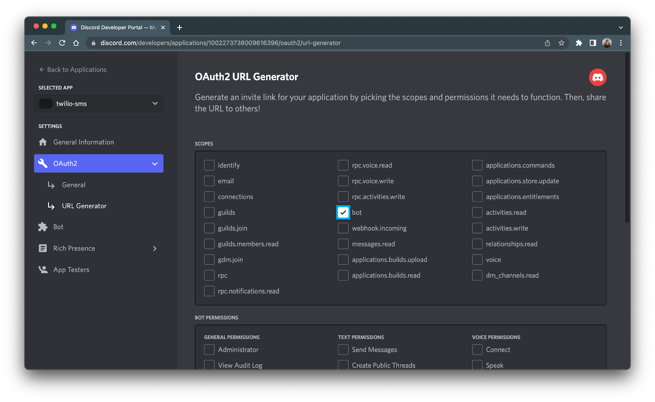Click the share icon in the address bar

(547, 43)
